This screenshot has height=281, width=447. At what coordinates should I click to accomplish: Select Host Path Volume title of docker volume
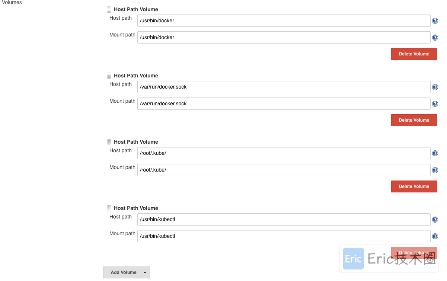coord(136,10)
